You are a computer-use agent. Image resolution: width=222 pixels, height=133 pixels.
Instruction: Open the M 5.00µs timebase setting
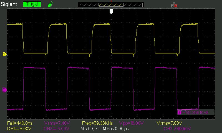(x=89, y=129)
